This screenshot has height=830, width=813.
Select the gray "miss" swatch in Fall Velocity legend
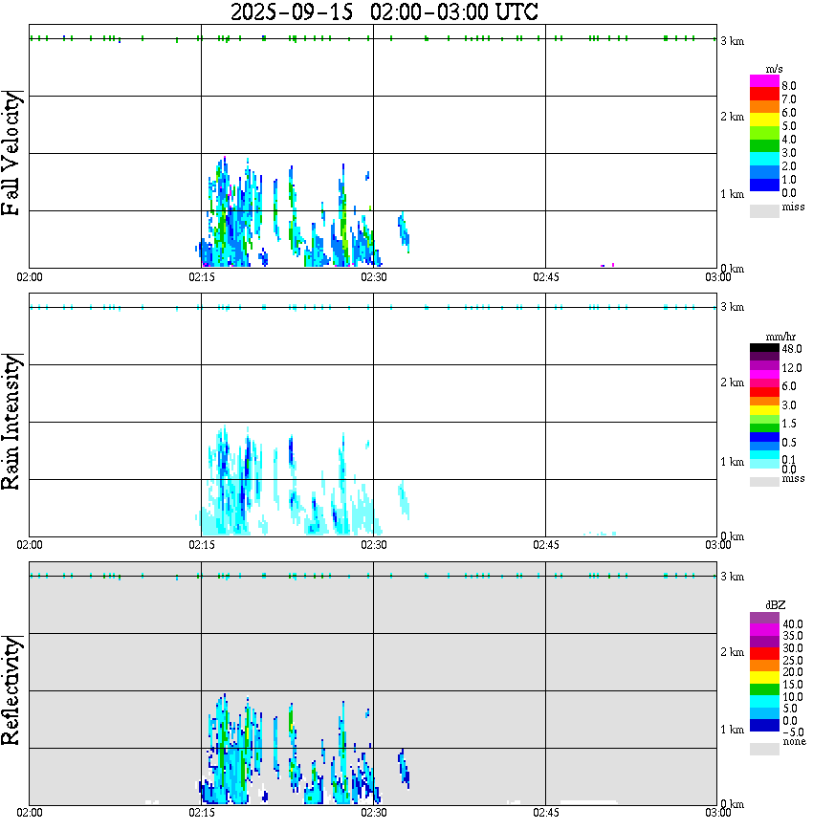pos(764,211)
